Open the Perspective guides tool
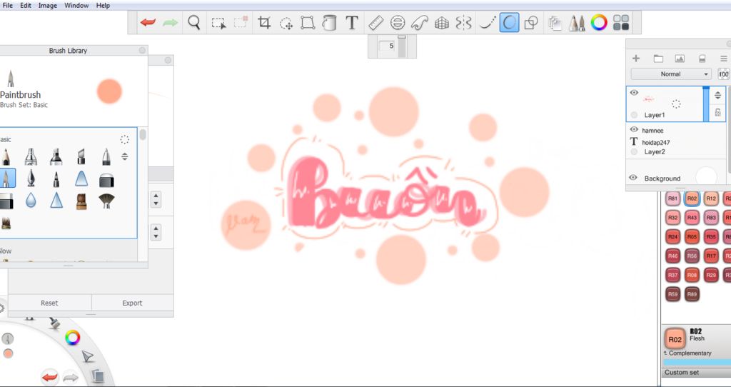Screen dimensions: 731x387 441,22
